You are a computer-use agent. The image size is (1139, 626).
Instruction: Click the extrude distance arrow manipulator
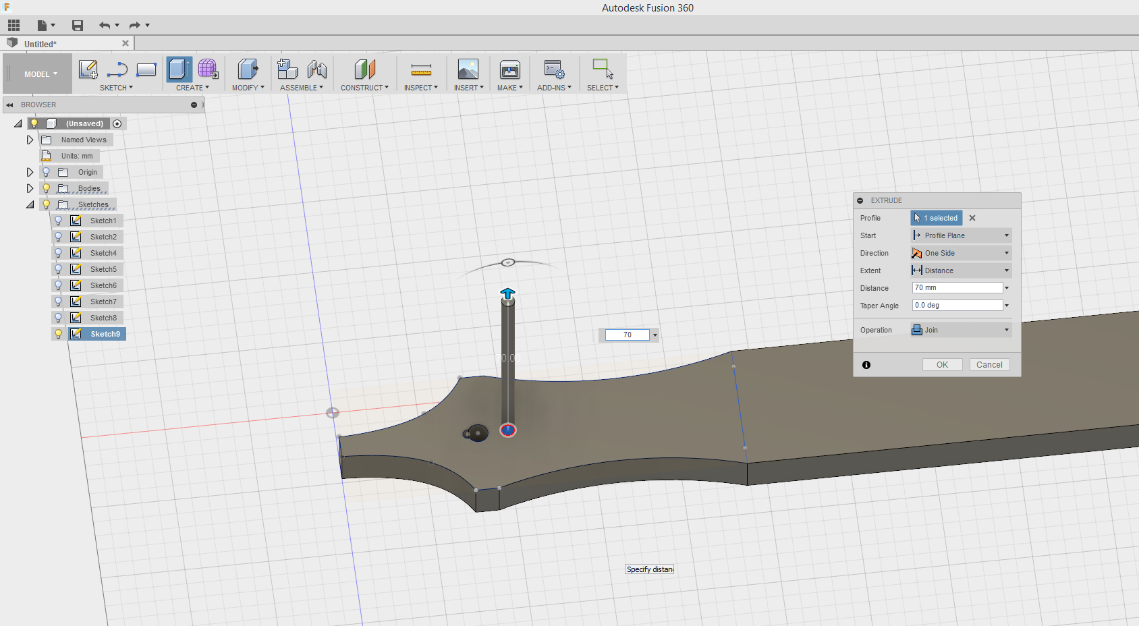coord(507,293)
